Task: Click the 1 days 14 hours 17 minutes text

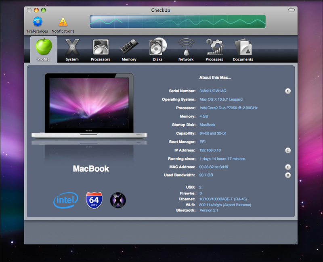Action: click(222, 159)
